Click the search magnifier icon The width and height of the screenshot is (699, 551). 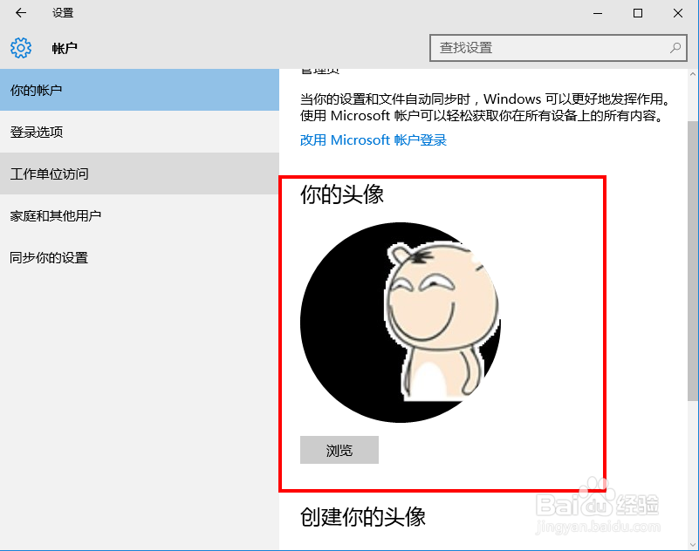click(x=675, y=48)
